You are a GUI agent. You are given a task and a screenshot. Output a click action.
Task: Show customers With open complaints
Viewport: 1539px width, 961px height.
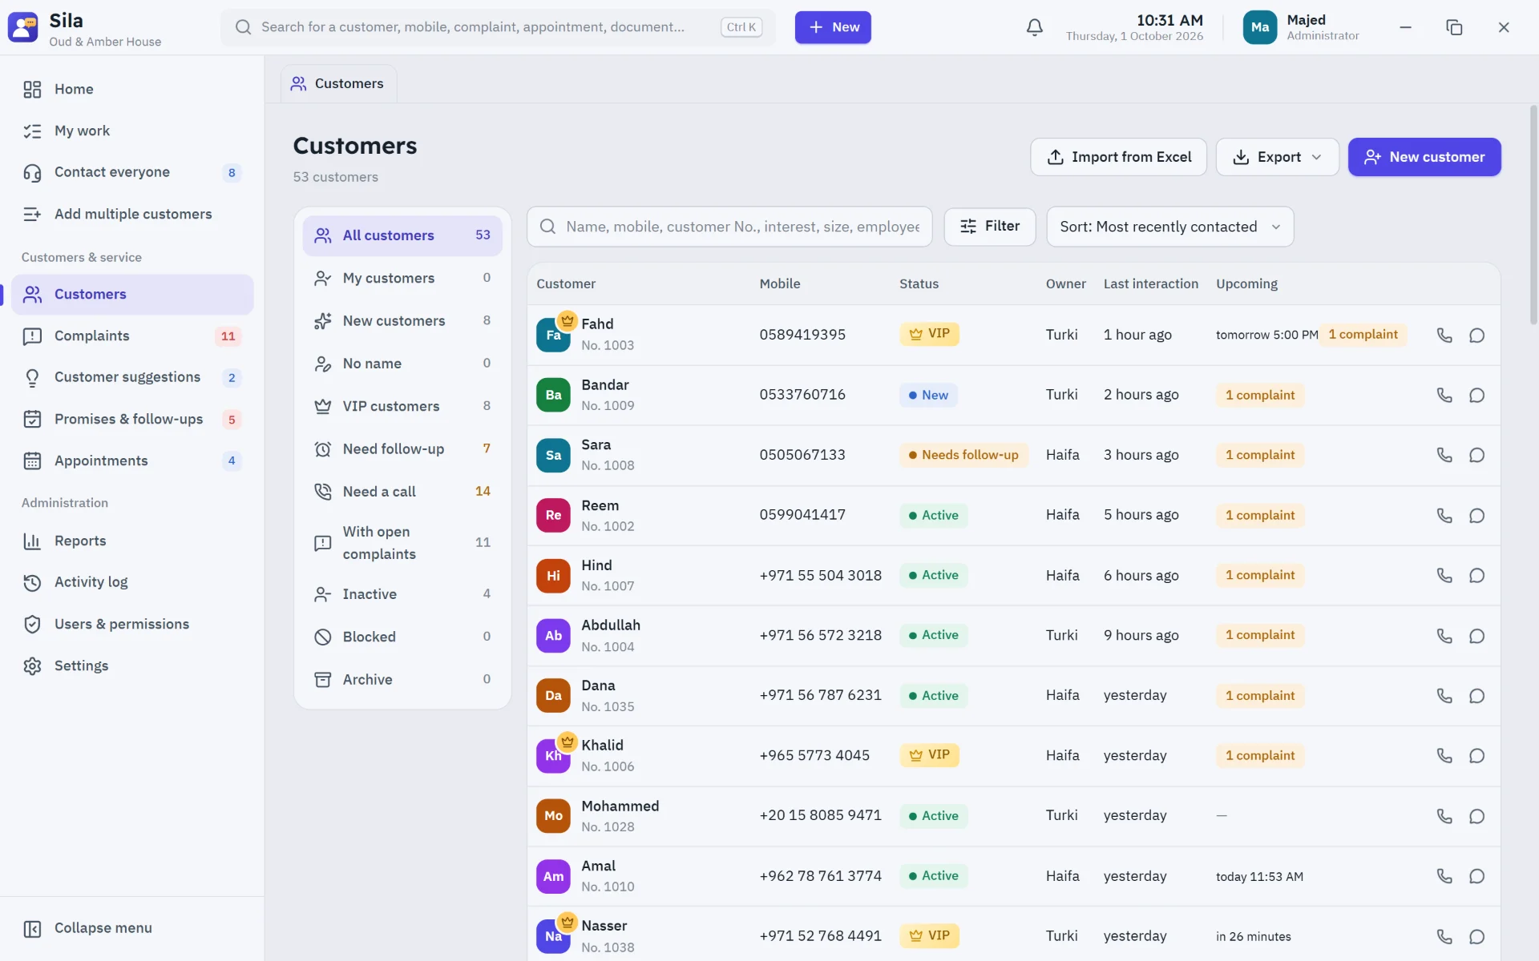[x=402, y=543]
